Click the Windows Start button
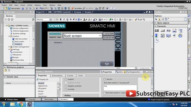The height and width of the screenshot is (107, 191). tap(4, 104)
